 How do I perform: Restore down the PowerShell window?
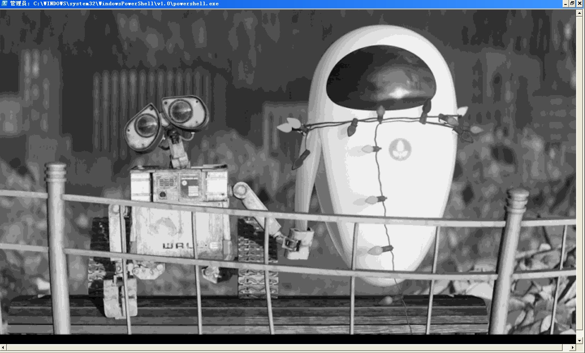[x=572, y=4]
